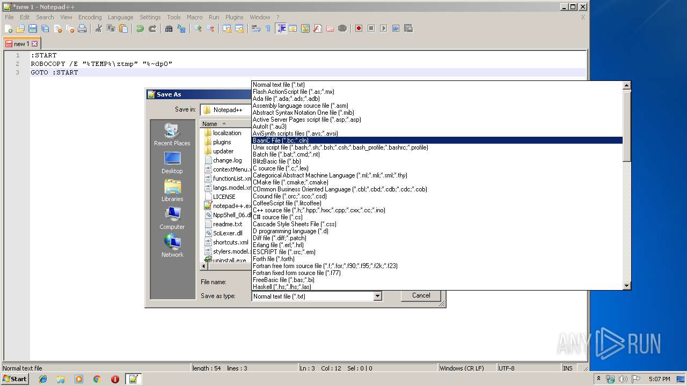
Task: Open the File menu
Action: 9,17
